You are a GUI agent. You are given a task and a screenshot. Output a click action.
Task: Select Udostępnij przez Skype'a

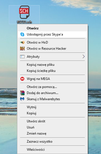click(52, 34)
